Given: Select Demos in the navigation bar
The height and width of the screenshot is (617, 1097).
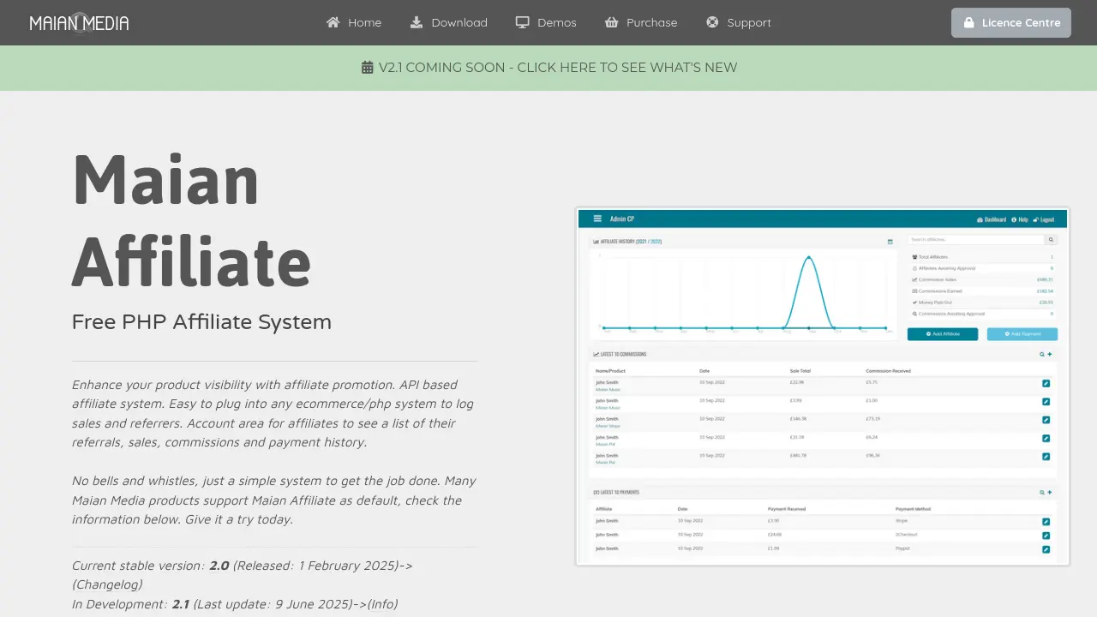Looking at the screenshot, I should 546,22.
